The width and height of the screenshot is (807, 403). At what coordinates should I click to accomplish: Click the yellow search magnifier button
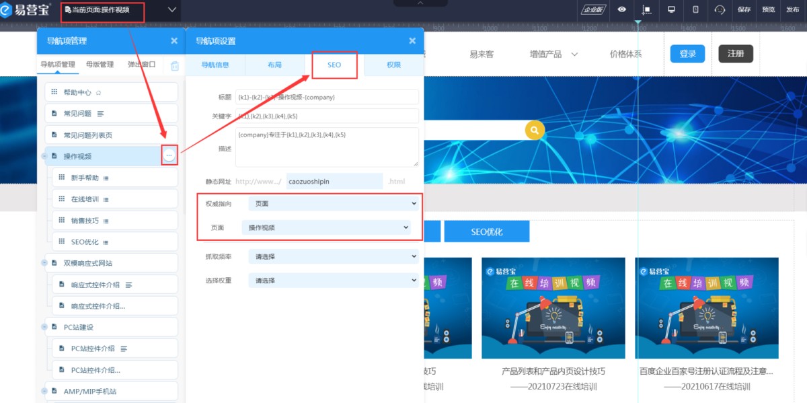point(535,130)
